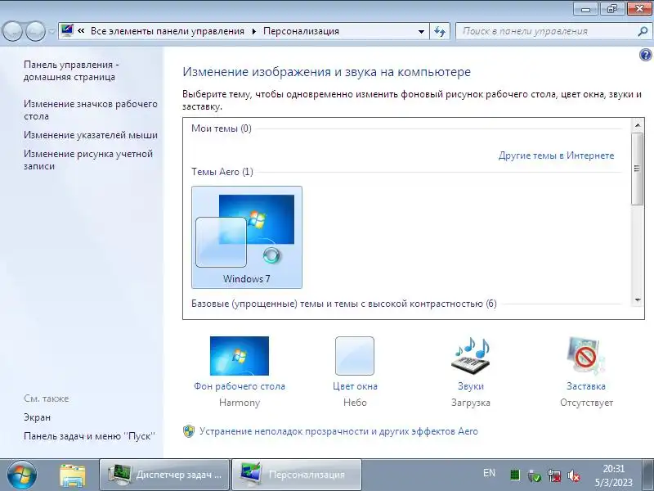
Task: Click the EN language indicator
Action: [x=489, y=473]
